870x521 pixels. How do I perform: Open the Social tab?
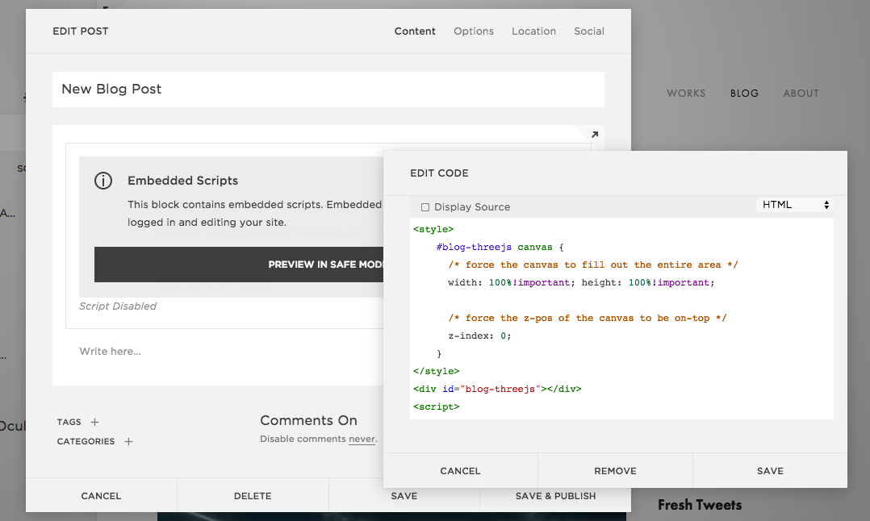pos(588,31)
